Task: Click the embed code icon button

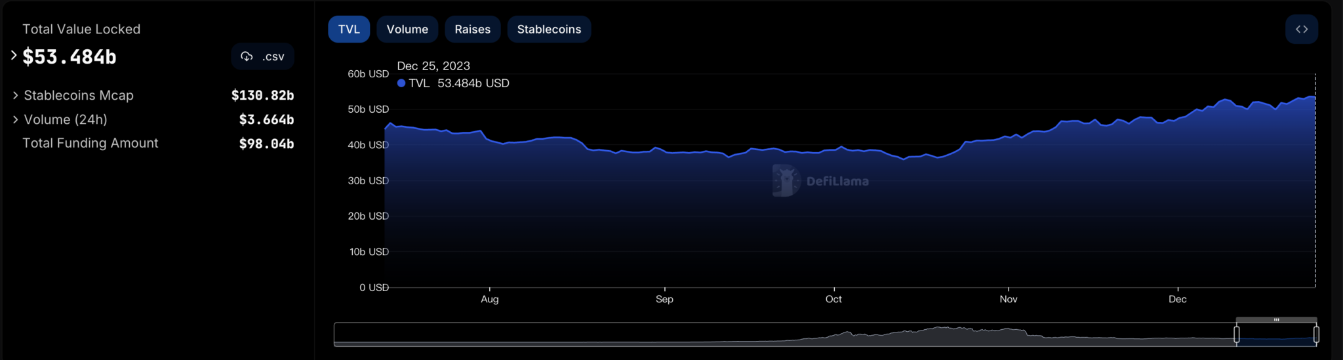Action: pyautogui.click(x=1302, y=30)
